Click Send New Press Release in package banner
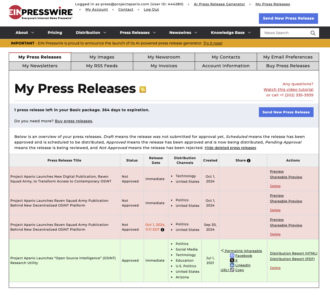This screenshot has width=330, height=295. coord(286,112)
